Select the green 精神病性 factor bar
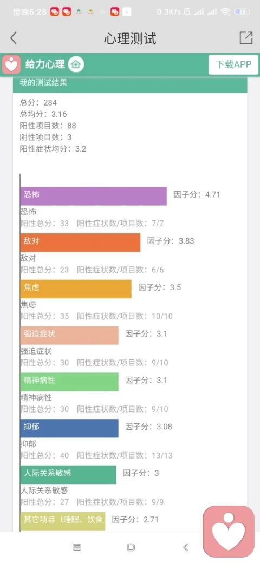 point(69,382)
